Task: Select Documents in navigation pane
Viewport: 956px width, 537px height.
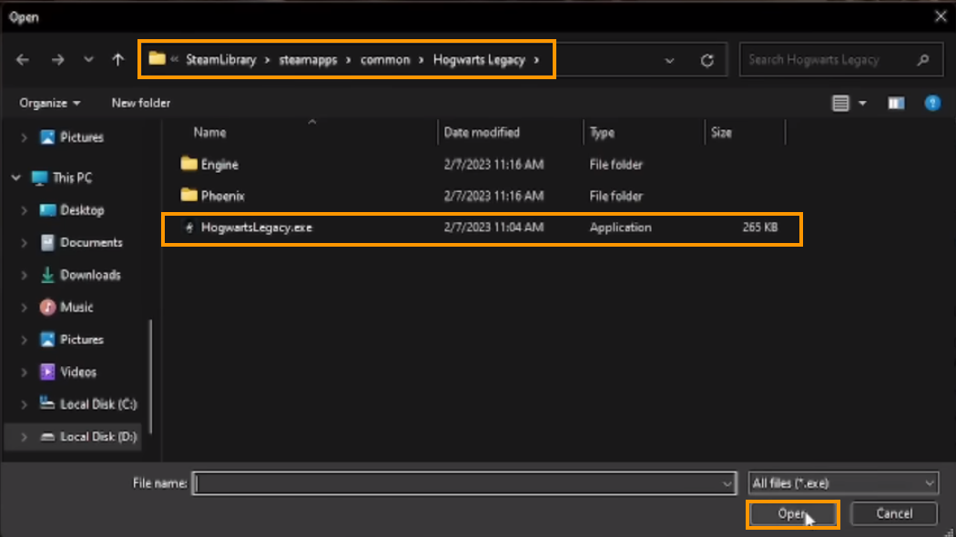Action: [91, 243]
